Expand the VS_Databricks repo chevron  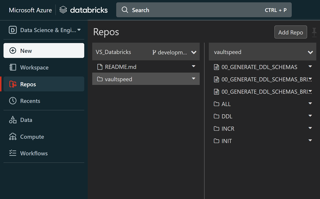[194, 53]
